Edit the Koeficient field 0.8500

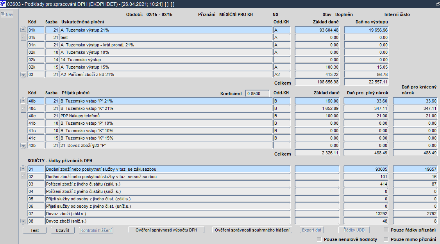[258, 94]
